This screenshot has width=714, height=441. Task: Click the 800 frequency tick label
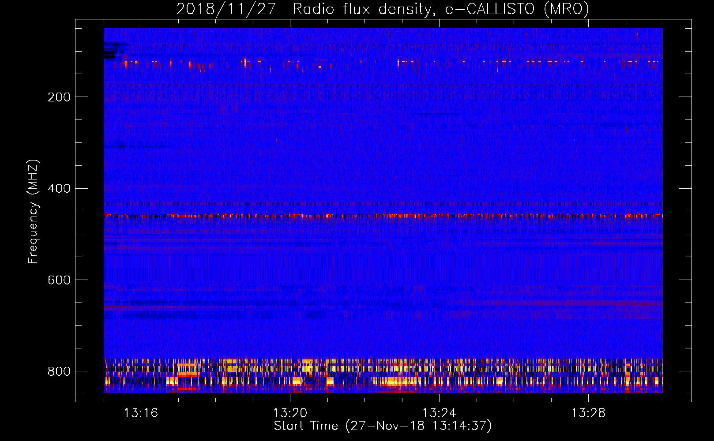[x=59, y=371]
